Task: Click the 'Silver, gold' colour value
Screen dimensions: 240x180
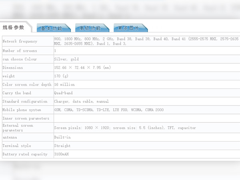Action: 66,59
